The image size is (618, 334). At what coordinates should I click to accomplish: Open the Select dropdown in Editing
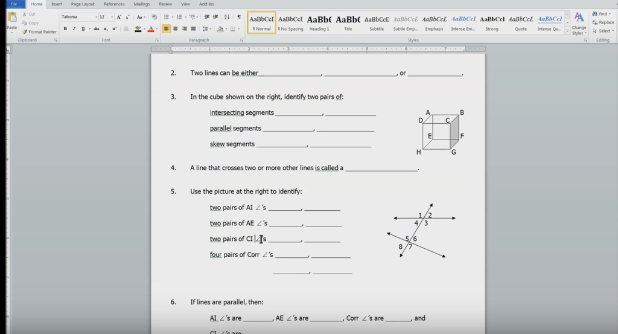tap(603, 31)
